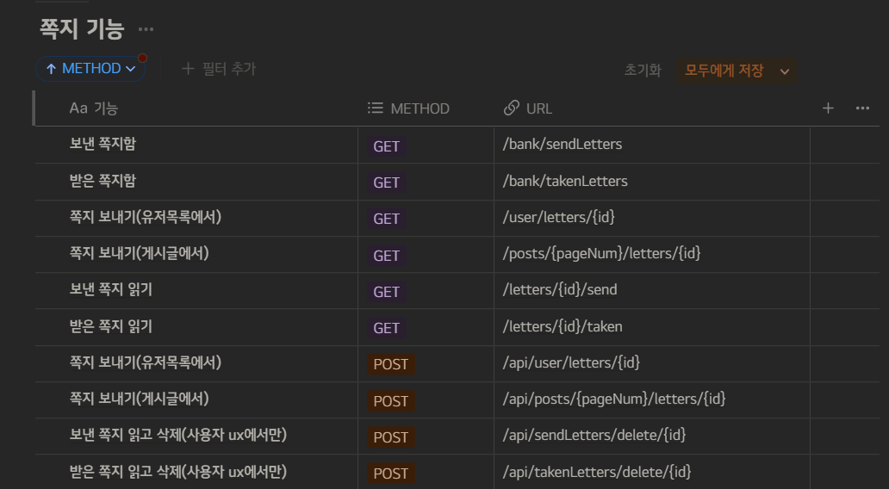Click the Aa icon in 기능 header
889x489 pixels.
[x=78, y=108]
